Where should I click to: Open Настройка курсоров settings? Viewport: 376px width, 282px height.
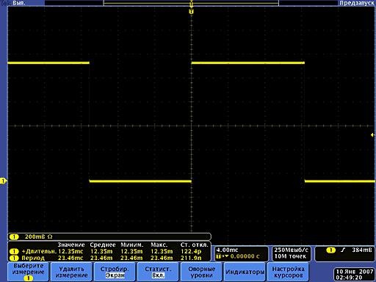[x=288, y=272]
